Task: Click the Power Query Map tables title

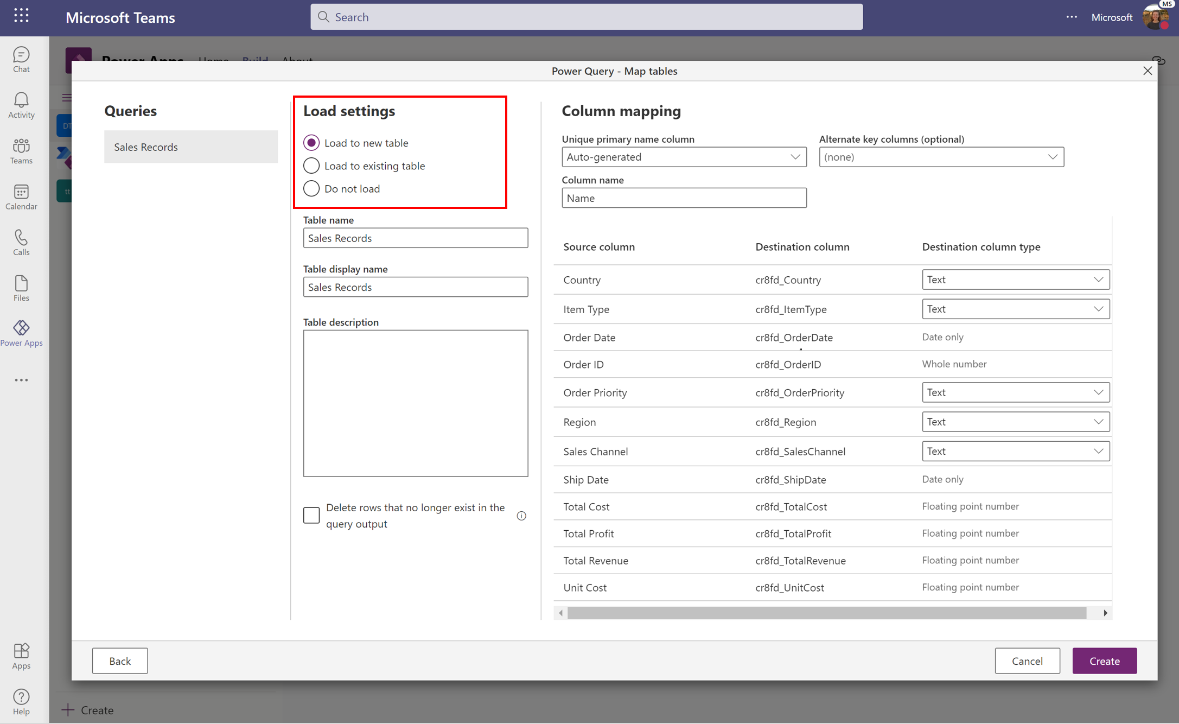Action: [x=615, y=70]
